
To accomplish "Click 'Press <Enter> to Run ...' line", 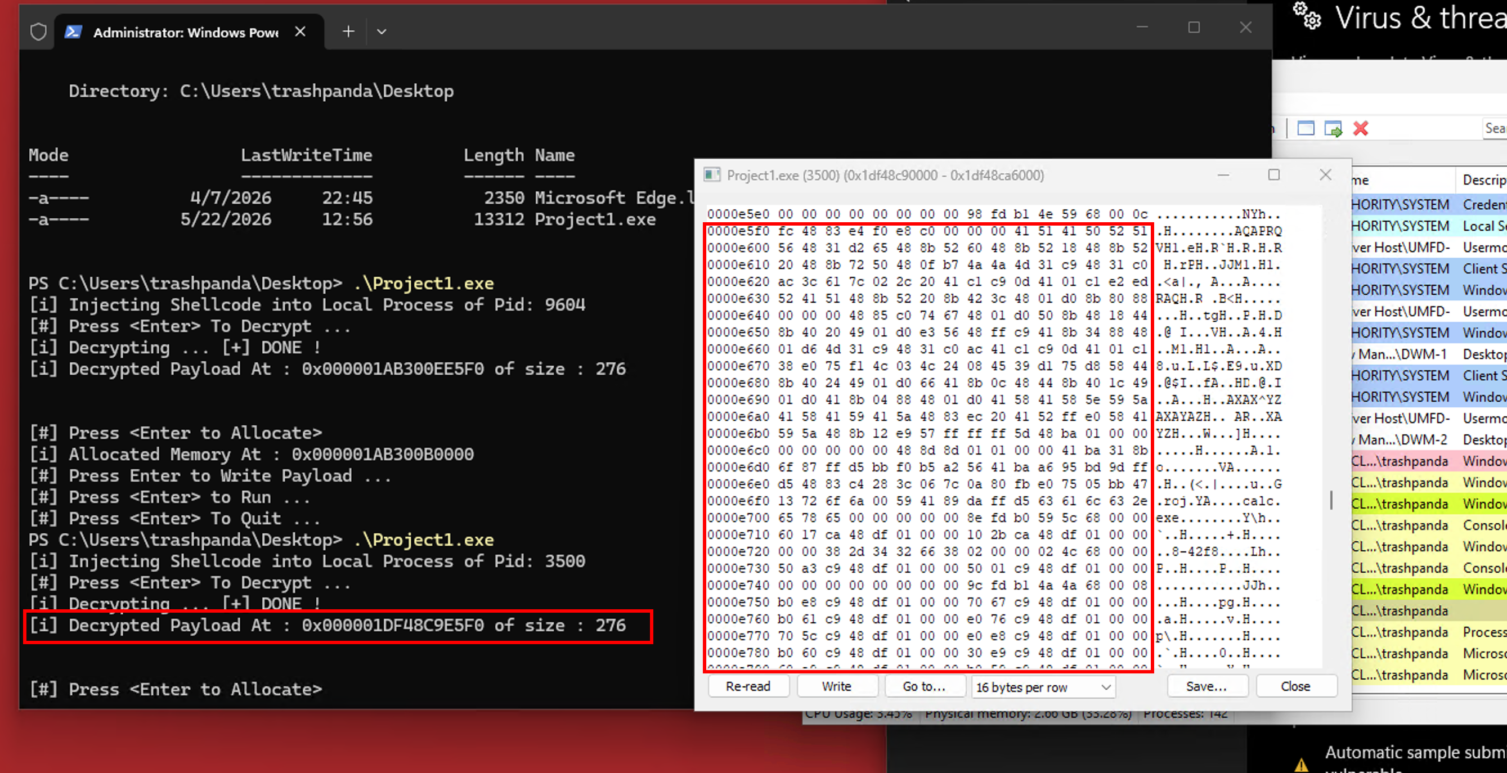I will (x=169, y=497).
